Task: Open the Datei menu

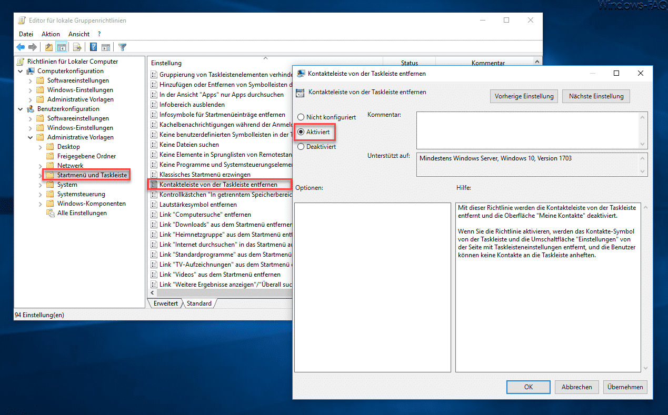Action: 26,34
